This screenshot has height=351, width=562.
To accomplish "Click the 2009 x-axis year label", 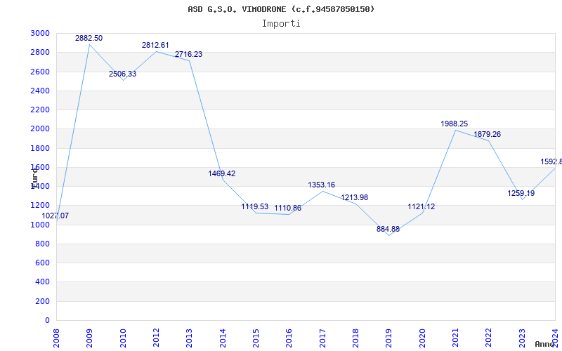I will point(90,338).
